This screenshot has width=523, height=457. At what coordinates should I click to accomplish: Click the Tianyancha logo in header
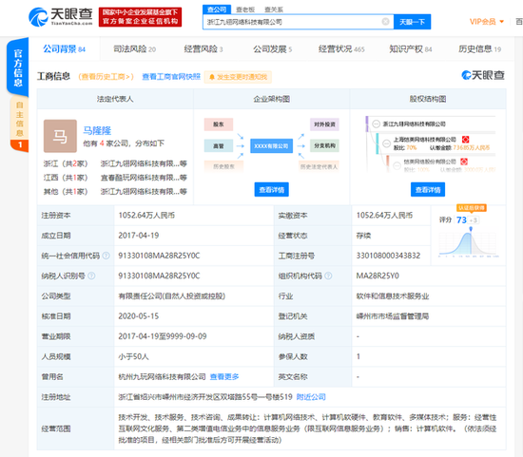60,17
